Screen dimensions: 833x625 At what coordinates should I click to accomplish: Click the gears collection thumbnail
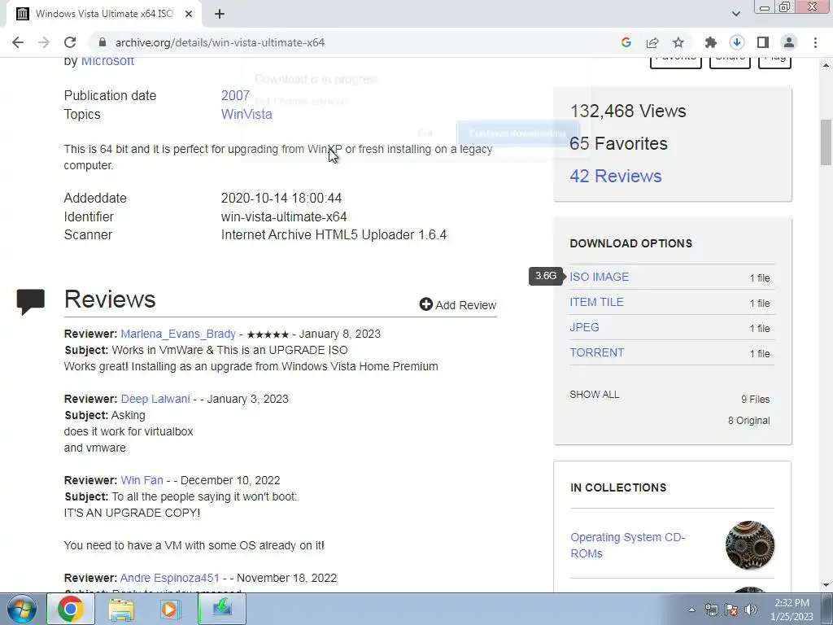pyautogui.click(x=749, y=545)
